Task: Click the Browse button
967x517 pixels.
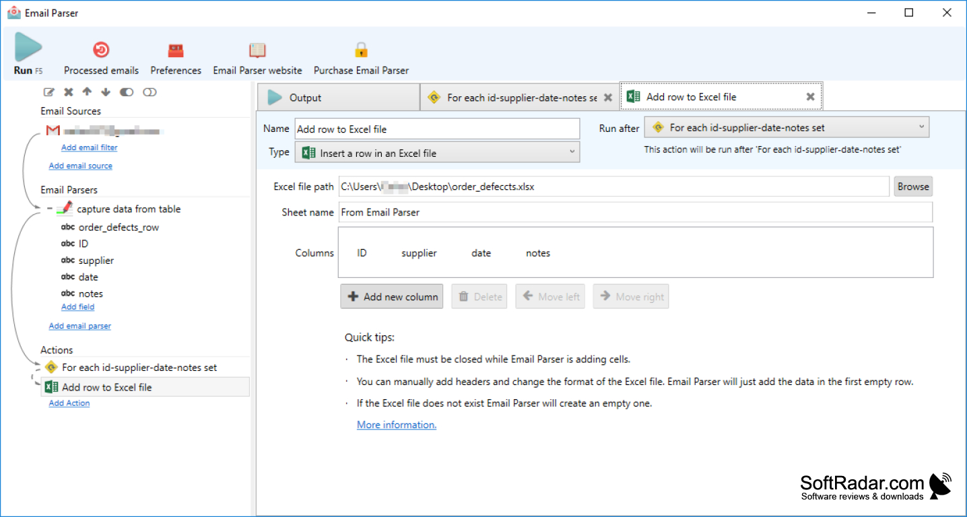Action: pyautogui.click(x=913, y=186)
